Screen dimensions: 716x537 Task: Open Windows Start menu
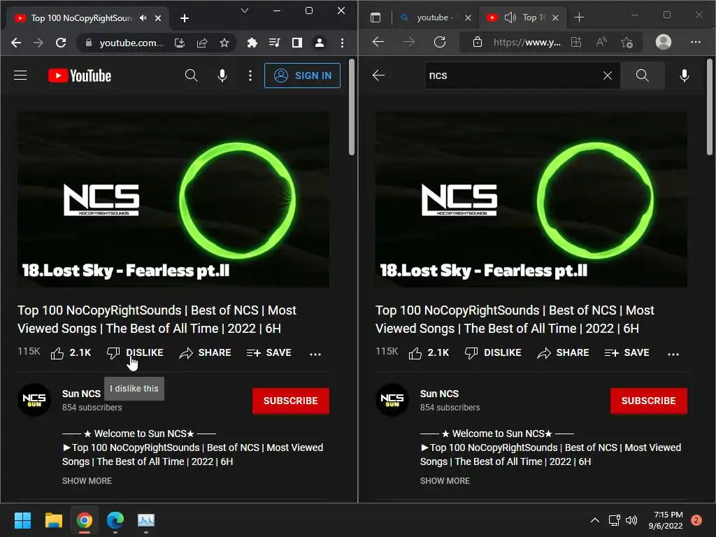point(22,520)
